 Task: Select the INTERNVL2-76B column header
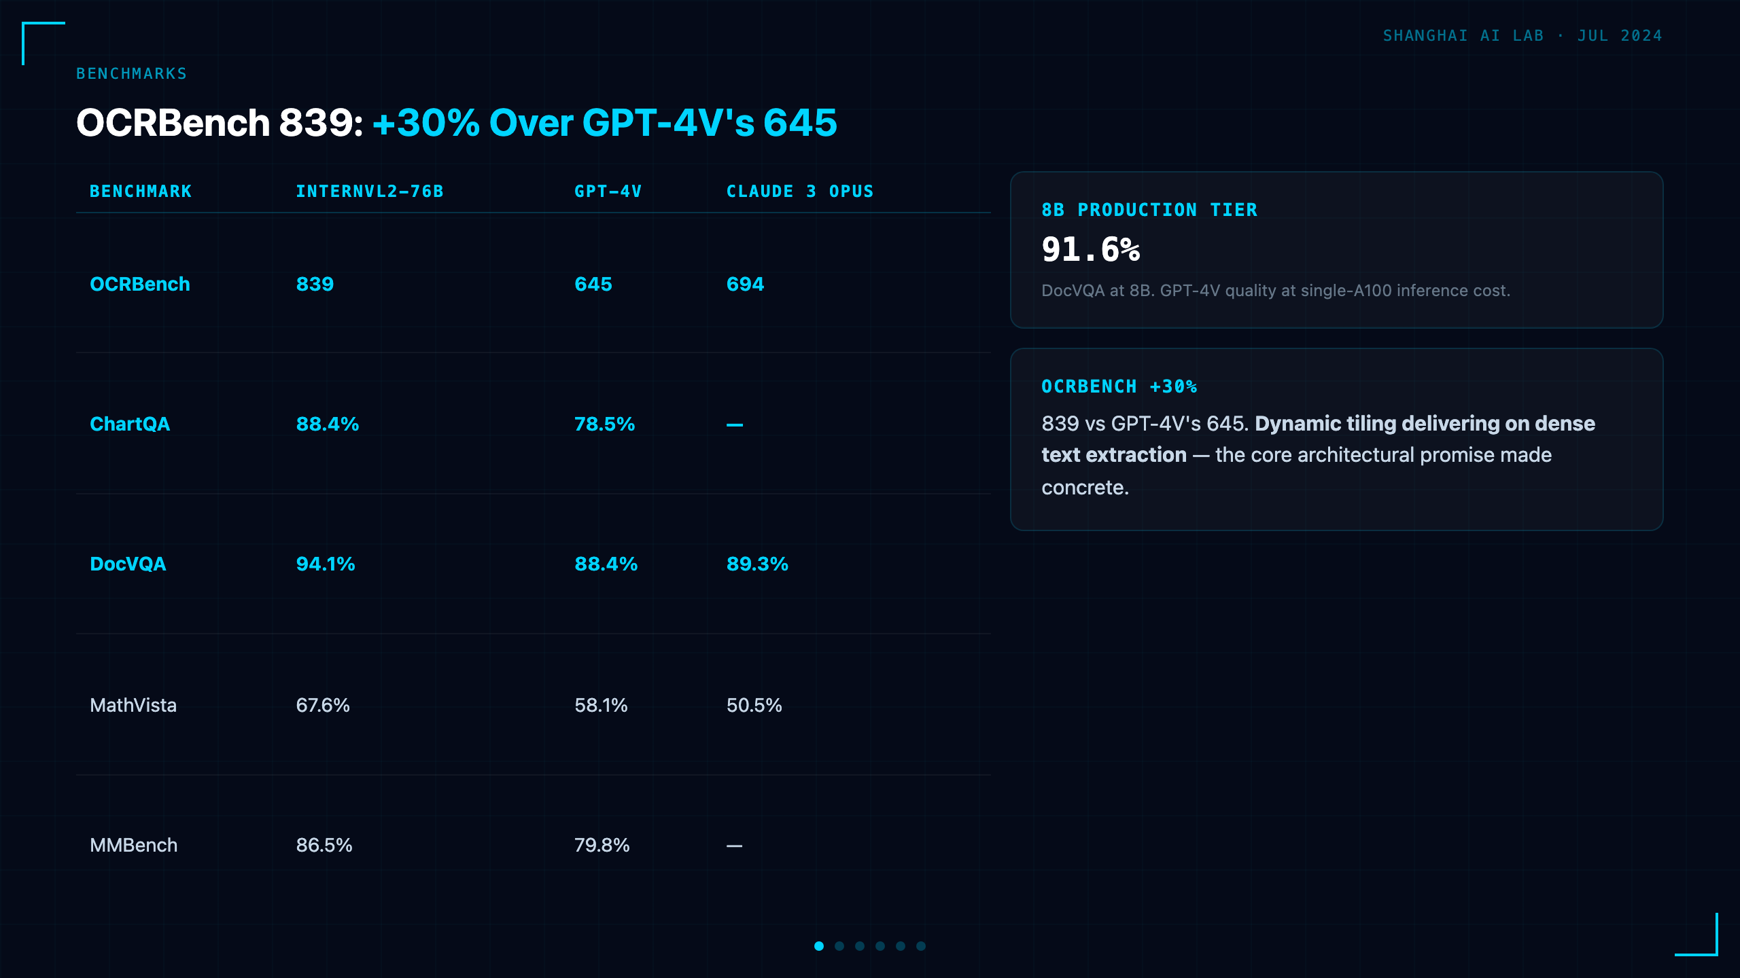pyautogui.click(x=370, y=192)
